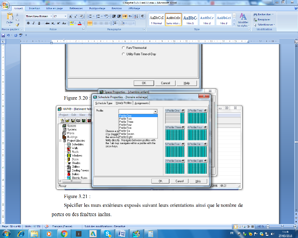Switch to the Assignments tab

pyautogui.click(x=142, y=103)
